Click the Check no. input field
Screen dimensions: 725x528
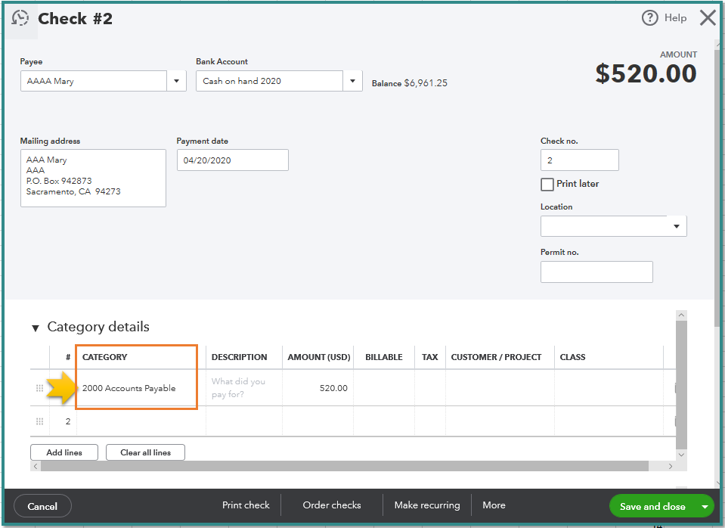coord(579,160)
